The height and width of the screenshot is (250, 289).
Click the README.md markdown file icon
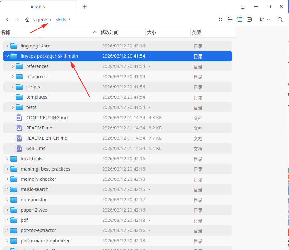[x=19, y=128]
